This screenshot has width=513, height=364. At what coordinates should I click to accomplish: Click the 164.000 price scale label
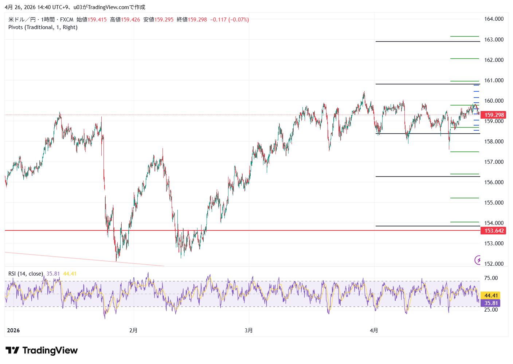494,19
